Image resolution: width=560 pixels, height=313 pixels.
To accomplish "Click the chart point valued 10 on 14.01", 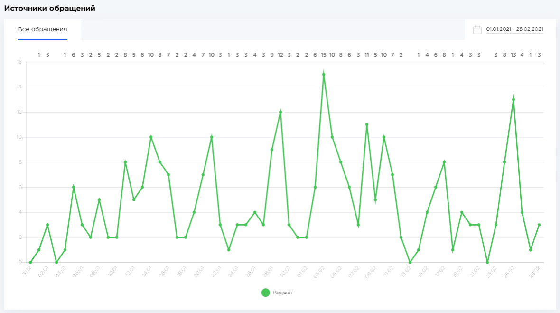I will pos(151,137).
